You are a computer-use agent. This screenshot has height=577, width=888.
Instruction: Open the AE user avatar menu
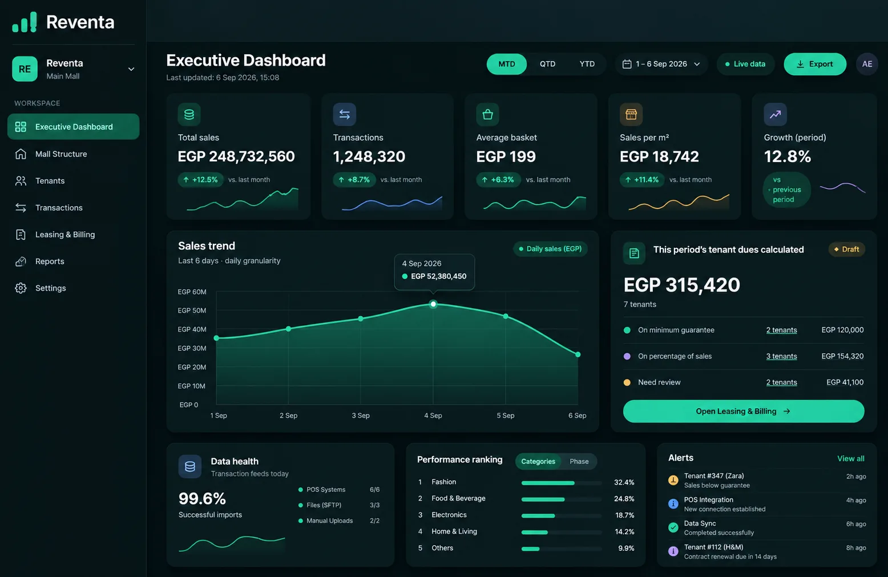click(x=867, y=64)
